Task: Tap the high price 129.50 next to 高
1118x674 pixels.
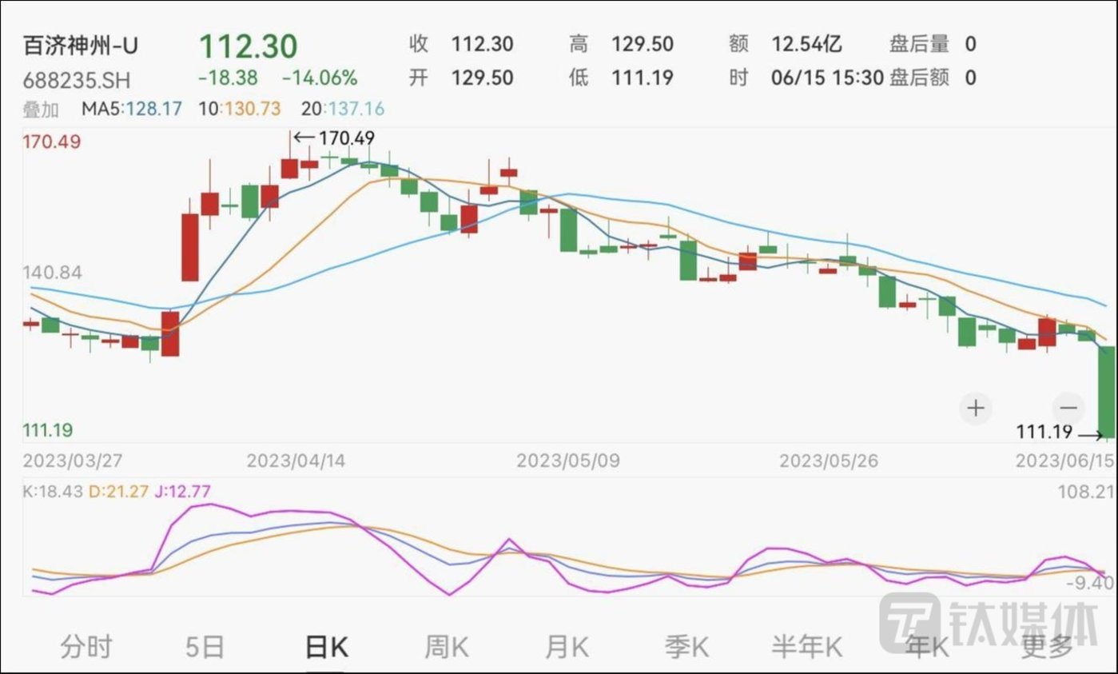Action: [643, 44]
